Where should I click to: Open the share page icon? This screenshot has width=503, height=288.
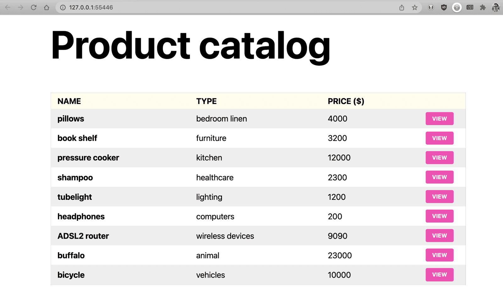[401, 8]
